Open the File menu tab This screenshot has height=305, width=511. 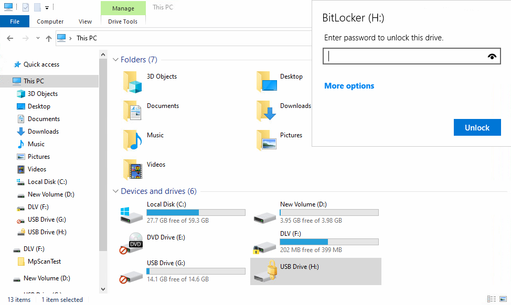click(x=15, y=21)
